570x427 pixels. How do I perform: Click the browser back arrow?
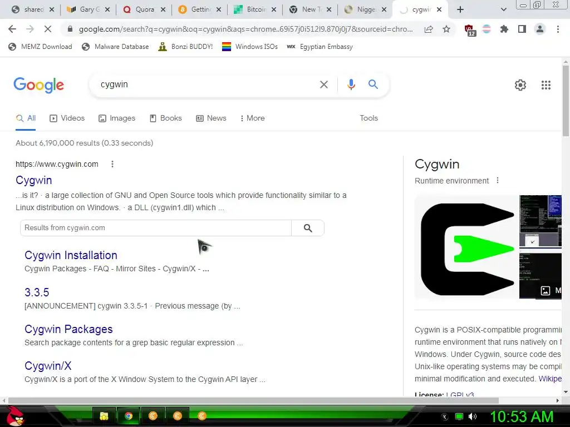coord(12,29)
